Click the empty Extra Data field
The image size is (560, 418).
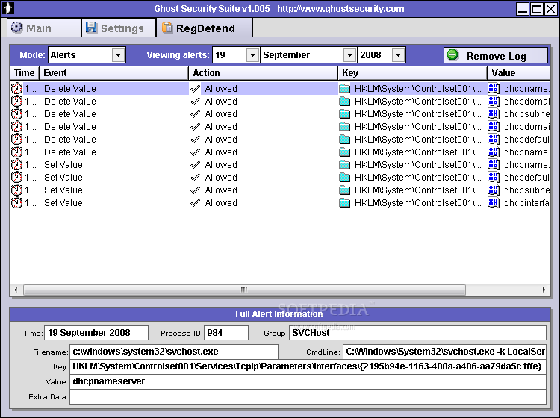(308, 396)
